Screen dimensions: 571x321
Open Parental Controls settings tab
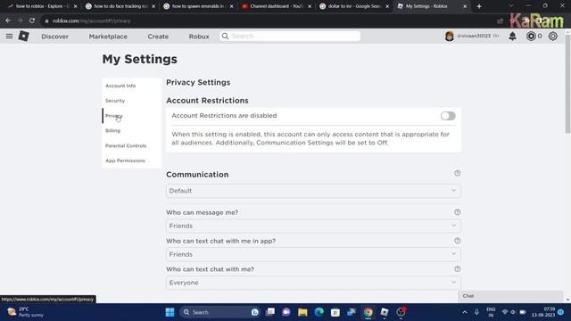pos(126,145)
